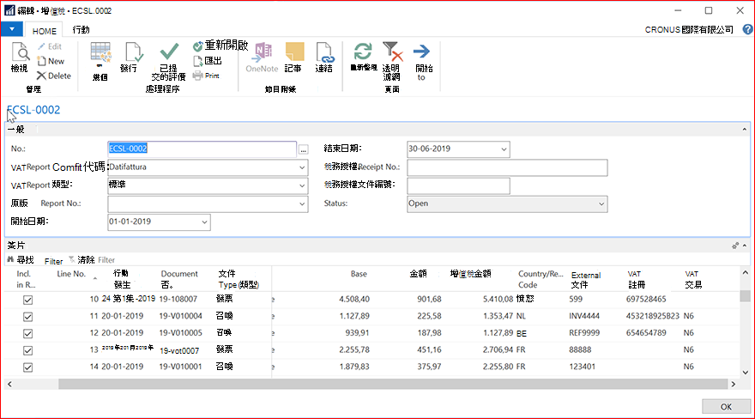
Task: Expand the 原版 Report No. dropdown
Action: (302, 203)
